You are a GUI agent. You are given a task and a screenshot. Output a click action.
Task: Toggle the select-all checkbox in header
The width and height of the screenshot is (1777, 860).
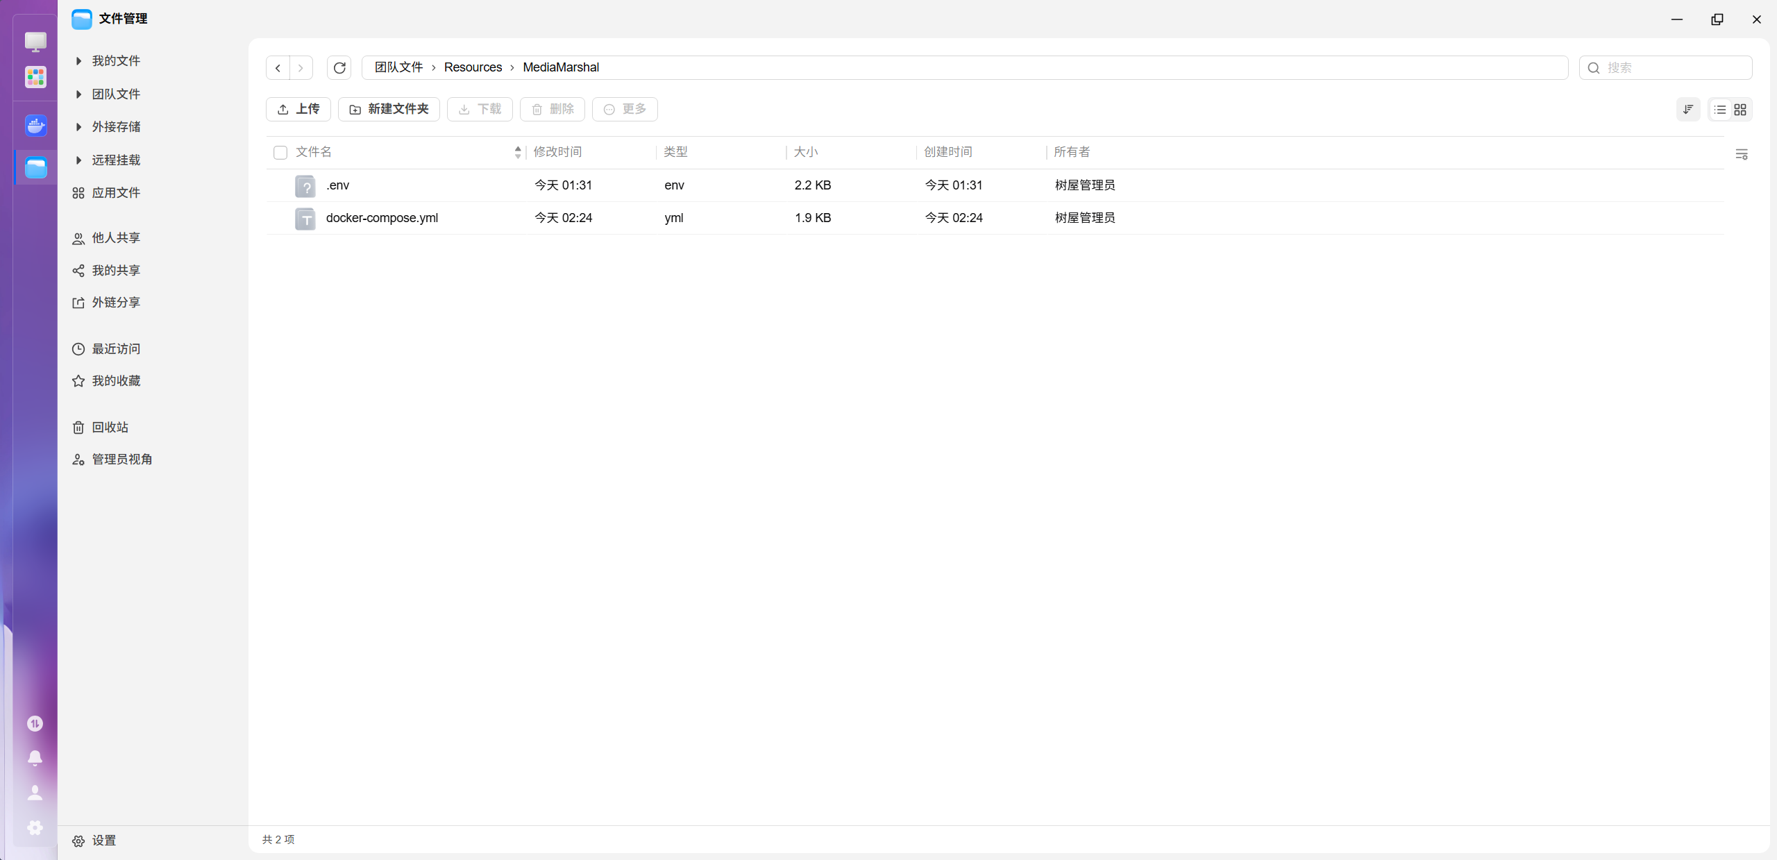pyautogui.click(x=280, y=153)
